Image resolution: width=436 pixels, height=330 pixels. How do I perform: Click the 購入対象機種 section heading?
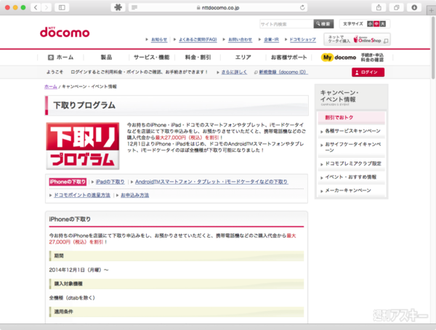[177, 283]
